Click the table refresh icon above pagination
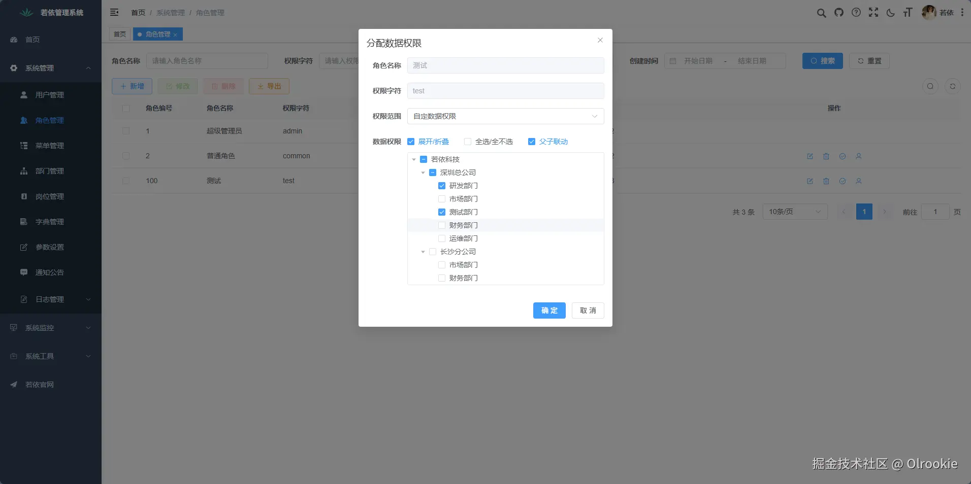The width and height of the screenshot is (971, 484). pyautogui.click(x=953, y=86)
